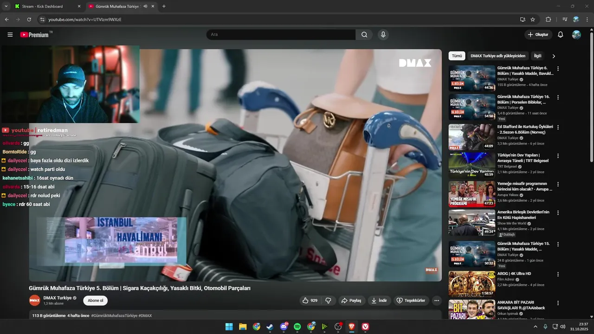This screenshot has height=334, width=594.
Task: Subscribe with the Abone ol button
Action: click(95, 301)
